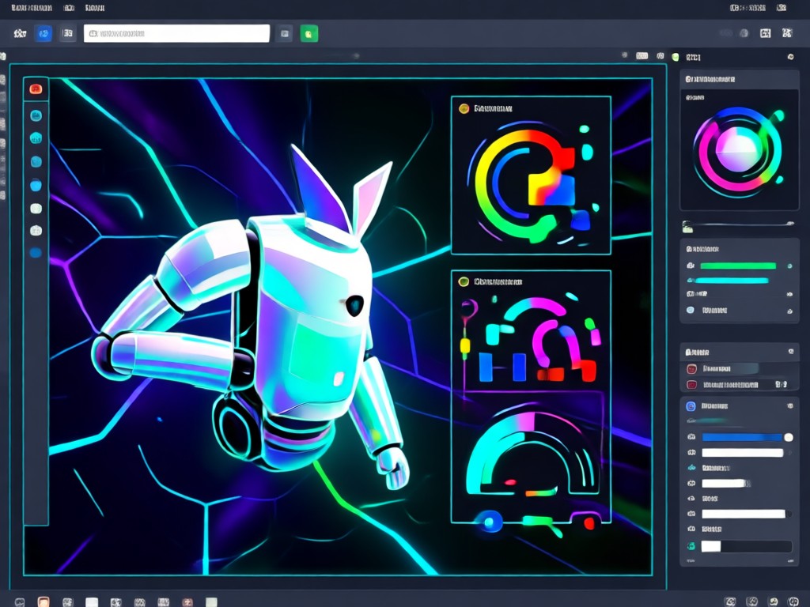
Task: Click the blue highlighted icon in the top toolbar
Action: [44, 33]
